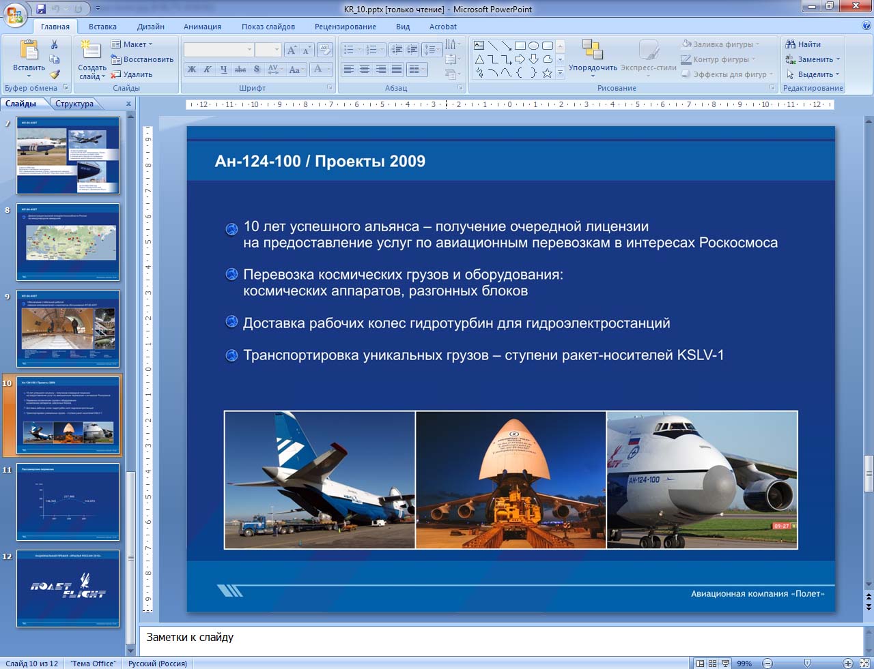This screenshot has height=669, width=874.
Task: Click the Format Painter brush icon
Action: (55, 74)
